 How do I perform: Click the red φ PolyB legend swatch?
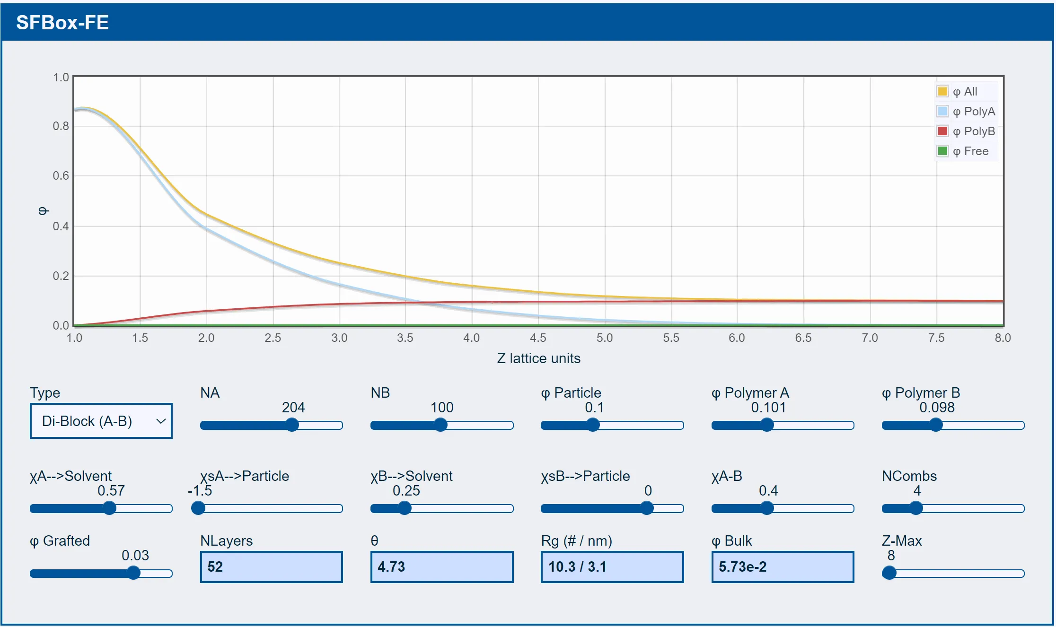click(942, 131)
